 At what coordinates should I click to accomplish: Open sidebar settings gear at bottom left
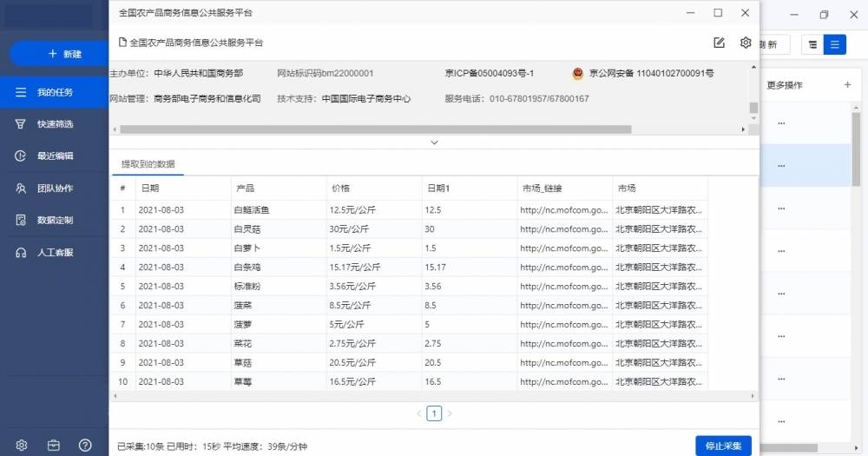click(22, 445)
